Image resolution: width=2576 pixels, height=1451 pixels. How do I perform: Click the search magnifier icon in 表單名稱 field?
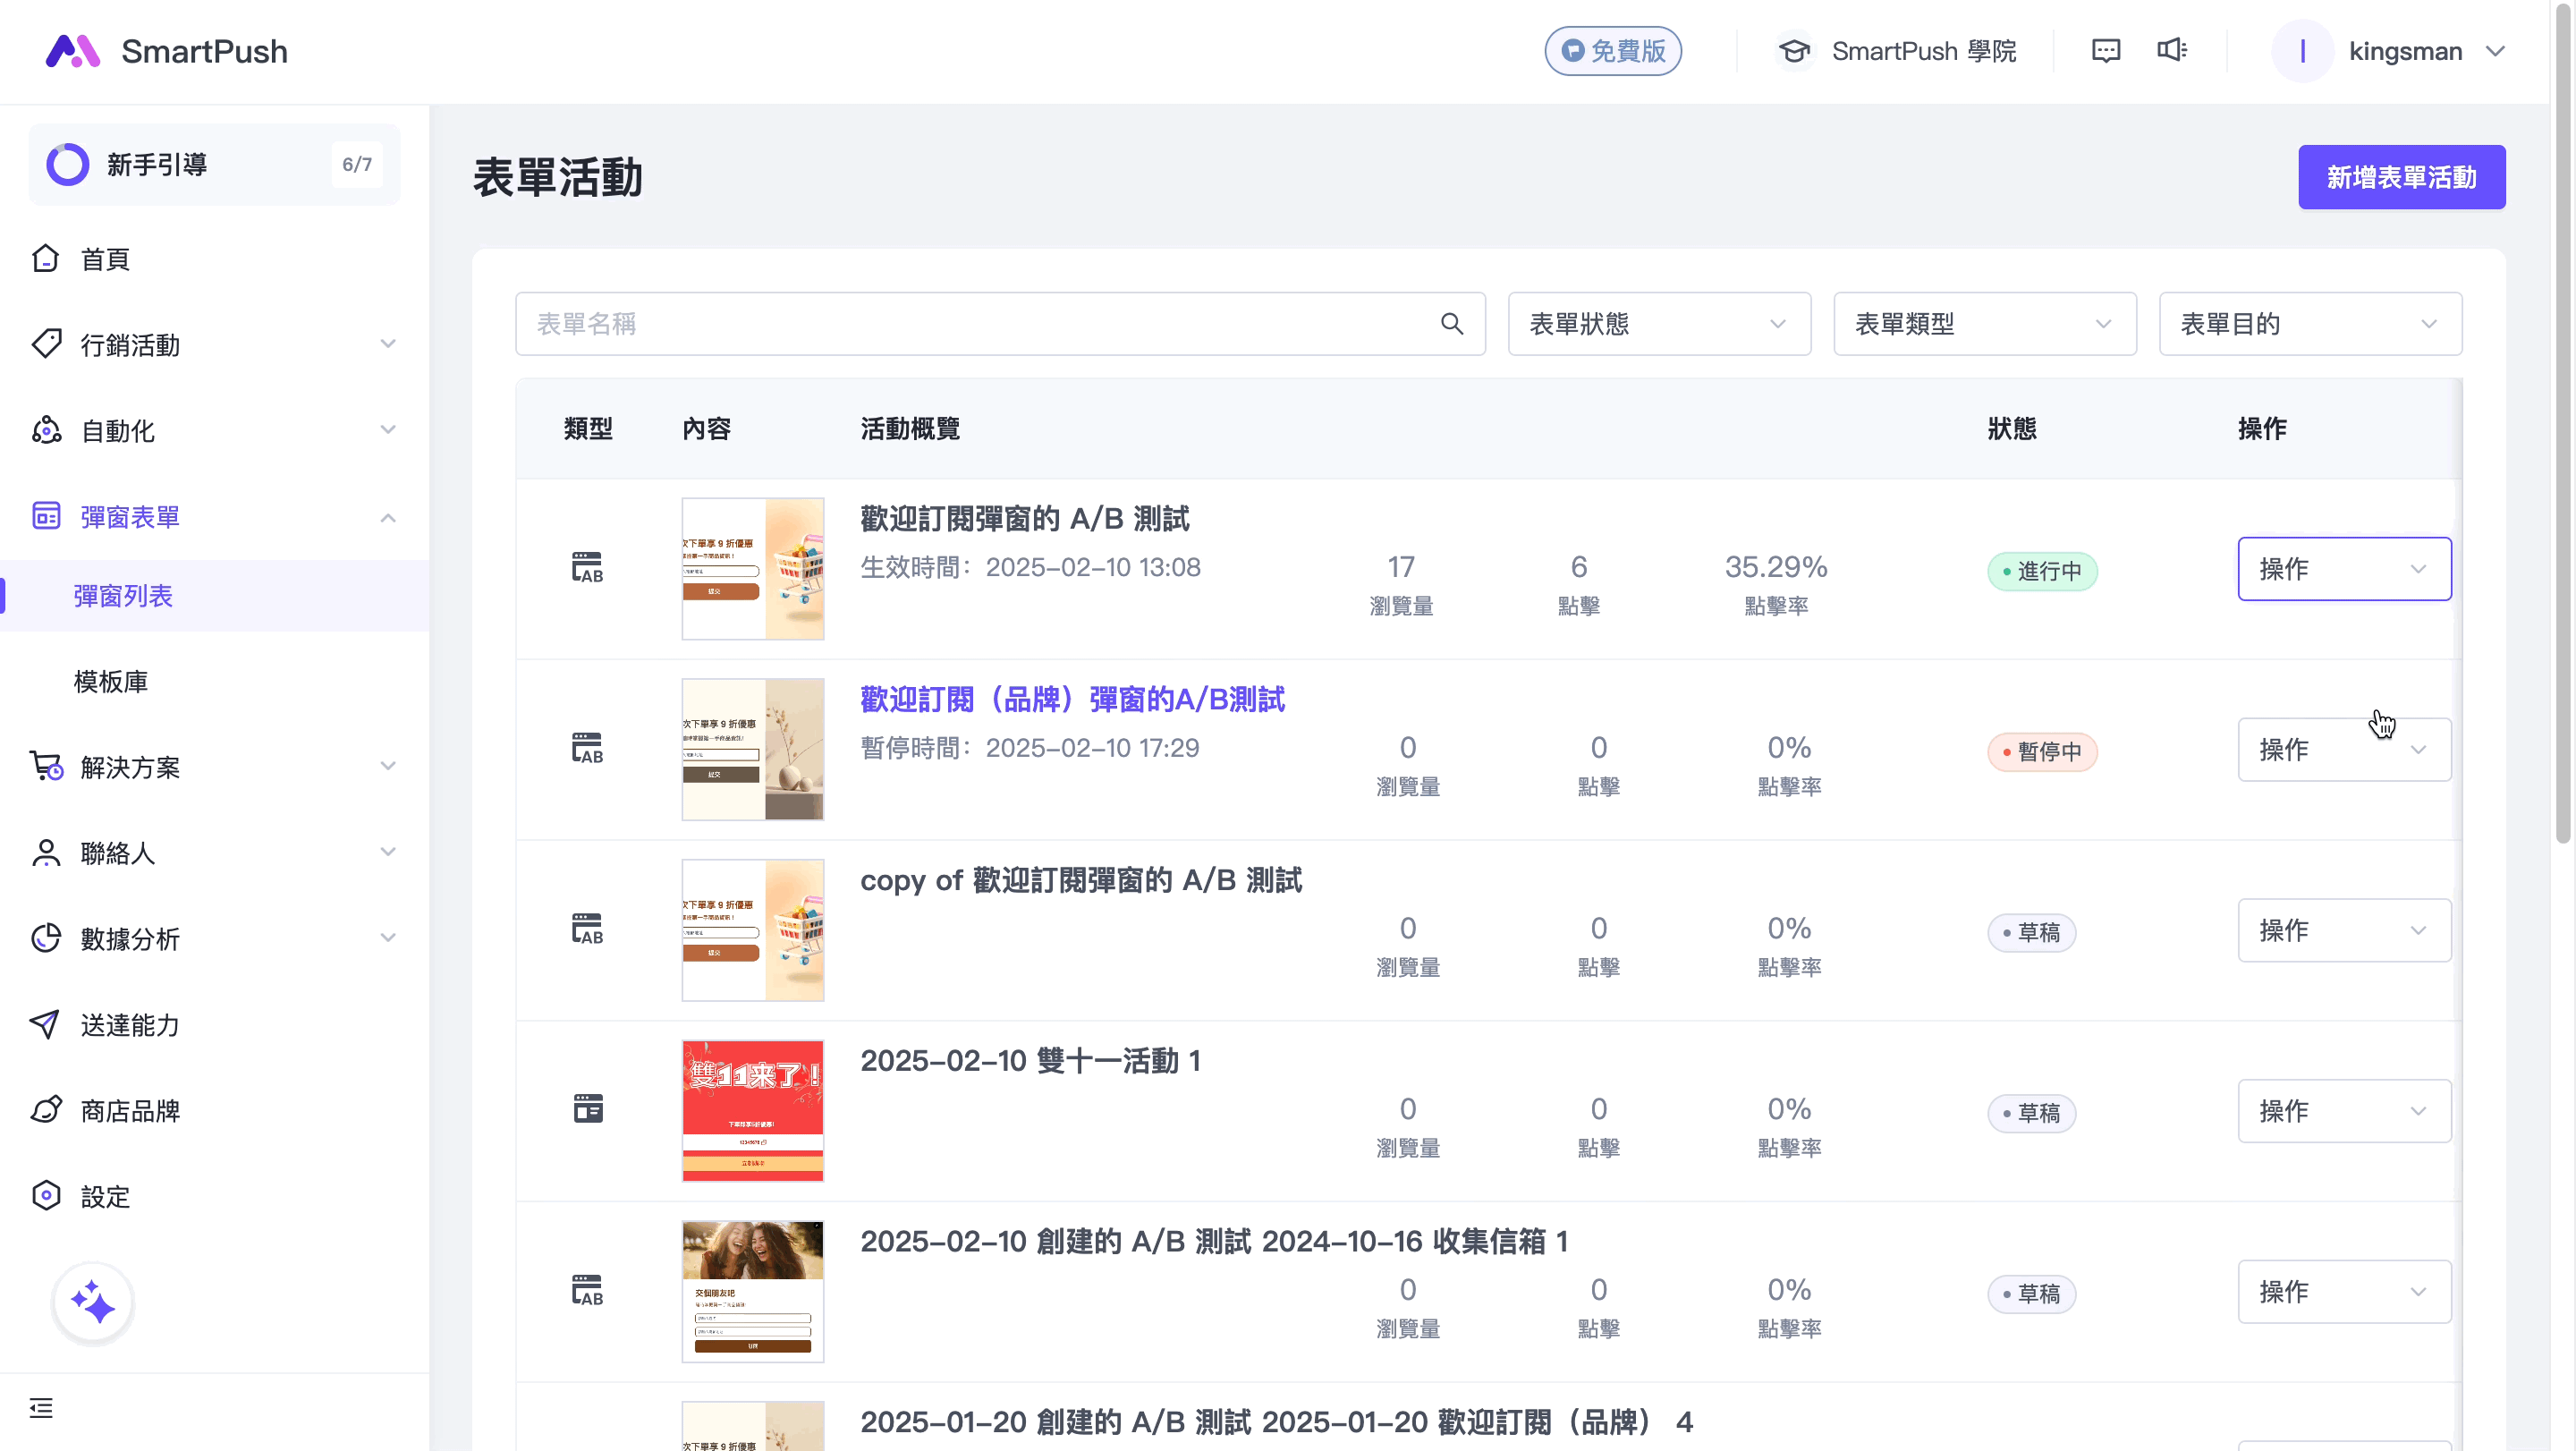[x=1451, y=324]
